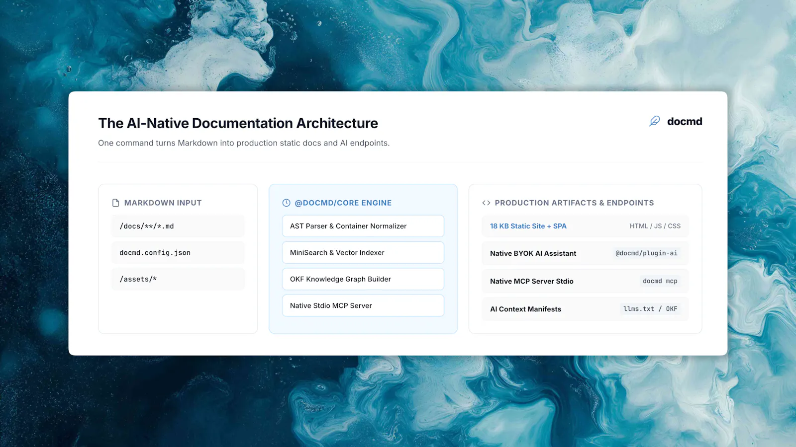This screenshot has height=447, width=796.
Task: Click the docmd feather logo icon
Action: [655, 121]
